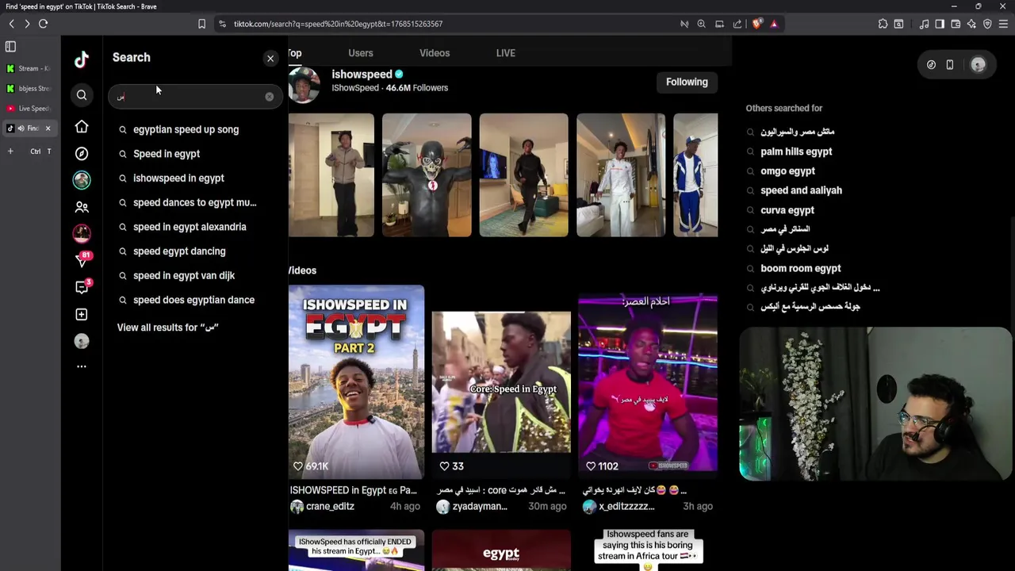Open 'ISHOWSPEED IN EGYPT PART 2' video
The height and width of the screenshot is (571, 1015).
(x=356, y=382)
